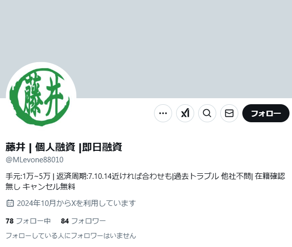Follow the account with フォロー button
Screen dimensions: 292x247
click(266, 113)
